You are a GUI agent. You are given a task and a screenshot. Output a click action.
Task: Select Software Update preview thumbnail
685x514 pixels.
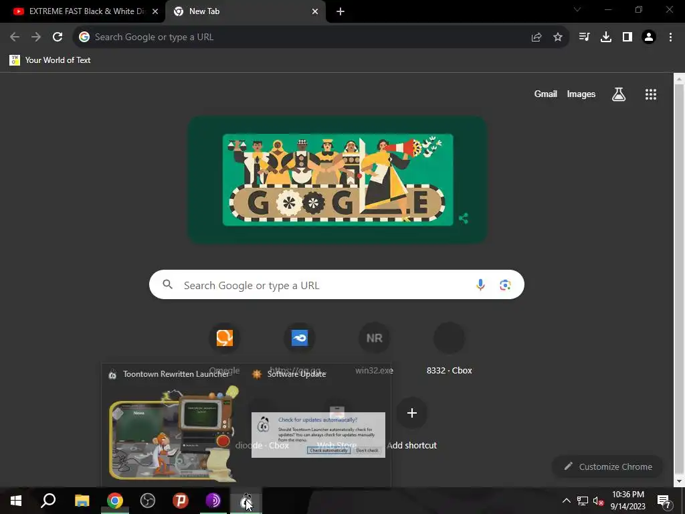(x=318, y=435)
